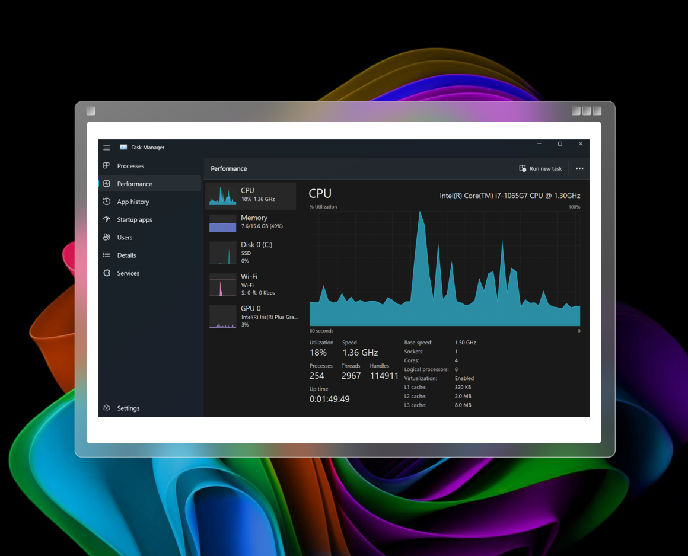Select the Memory performance graph
The width and height of the screenshot is (688, 556).
pyautogui.click(x=249, y=222)
